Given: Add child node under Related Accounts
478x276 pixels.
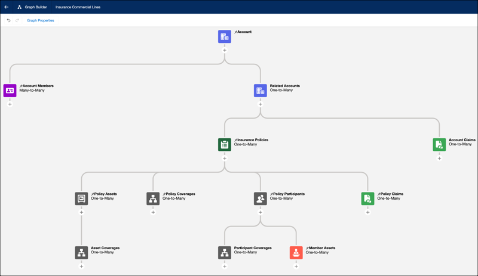Looking at the screenshot, I should (x=261, y=104).
